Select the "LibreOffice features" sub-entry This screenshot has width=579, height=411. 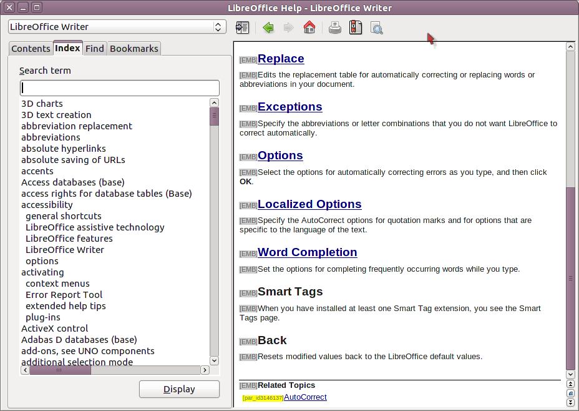coord(69,239)
